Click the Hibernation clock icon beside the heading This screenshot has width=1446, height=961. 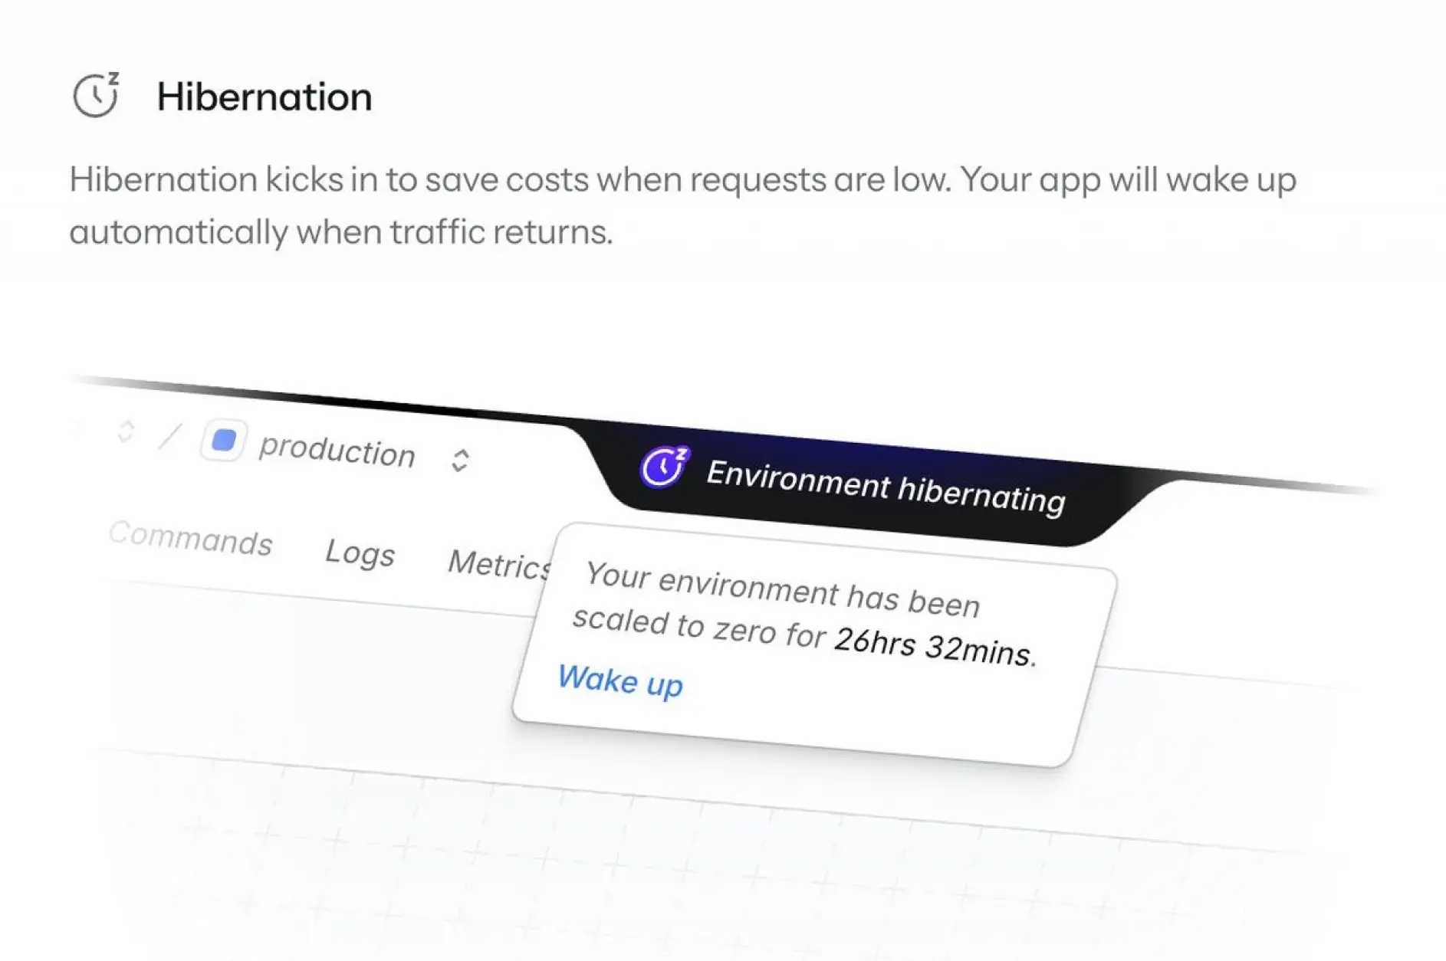click(96, 96)
